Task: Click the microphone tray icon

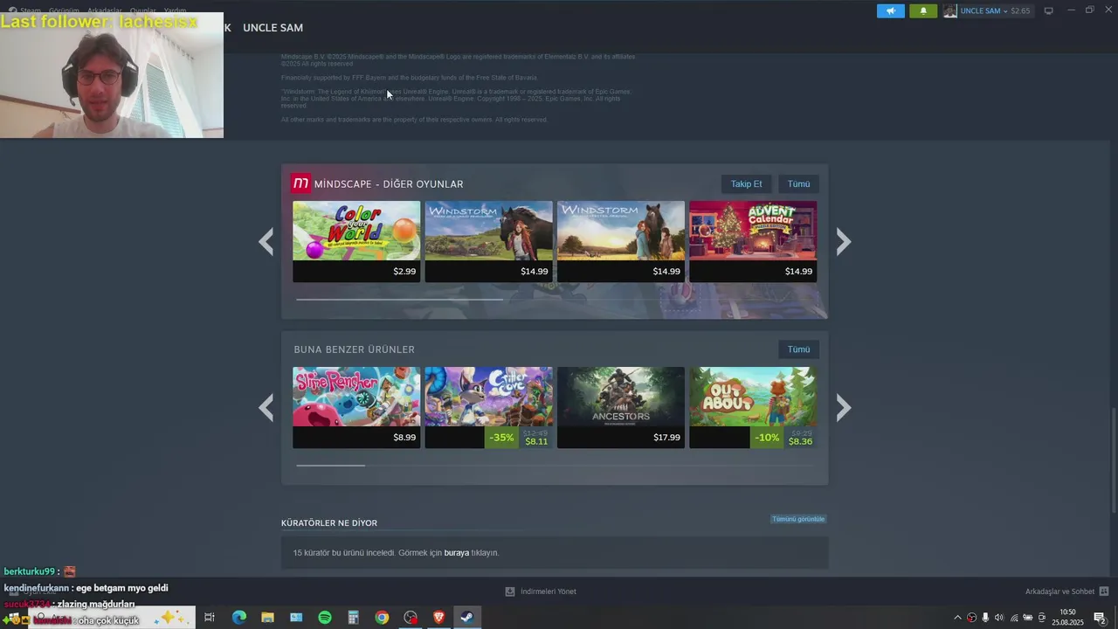Action: pyautogui.click(x=985, y=618)
